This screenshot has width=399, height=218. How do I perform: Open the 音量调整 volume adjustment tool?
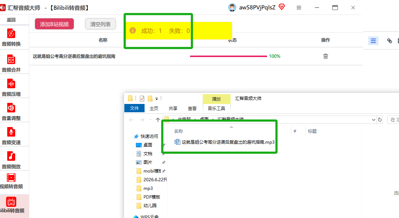(x=11, y=111)
